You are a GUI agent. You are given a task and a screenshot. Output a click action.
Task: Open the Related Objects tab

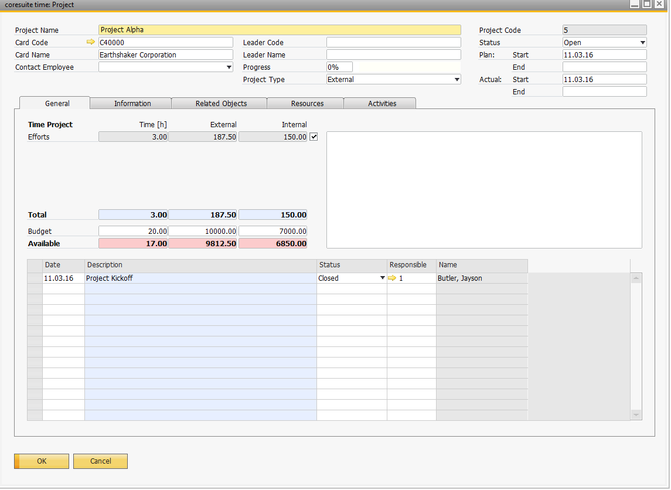point(221,103)
